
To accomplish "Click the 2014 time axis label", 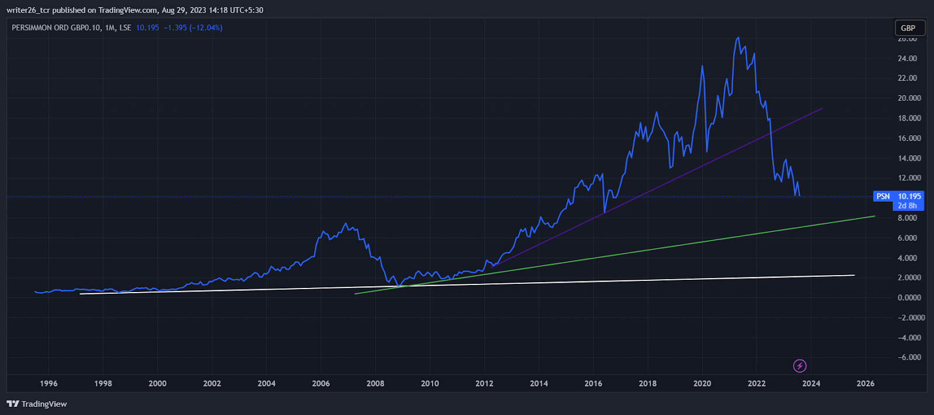I will (539, 384).
